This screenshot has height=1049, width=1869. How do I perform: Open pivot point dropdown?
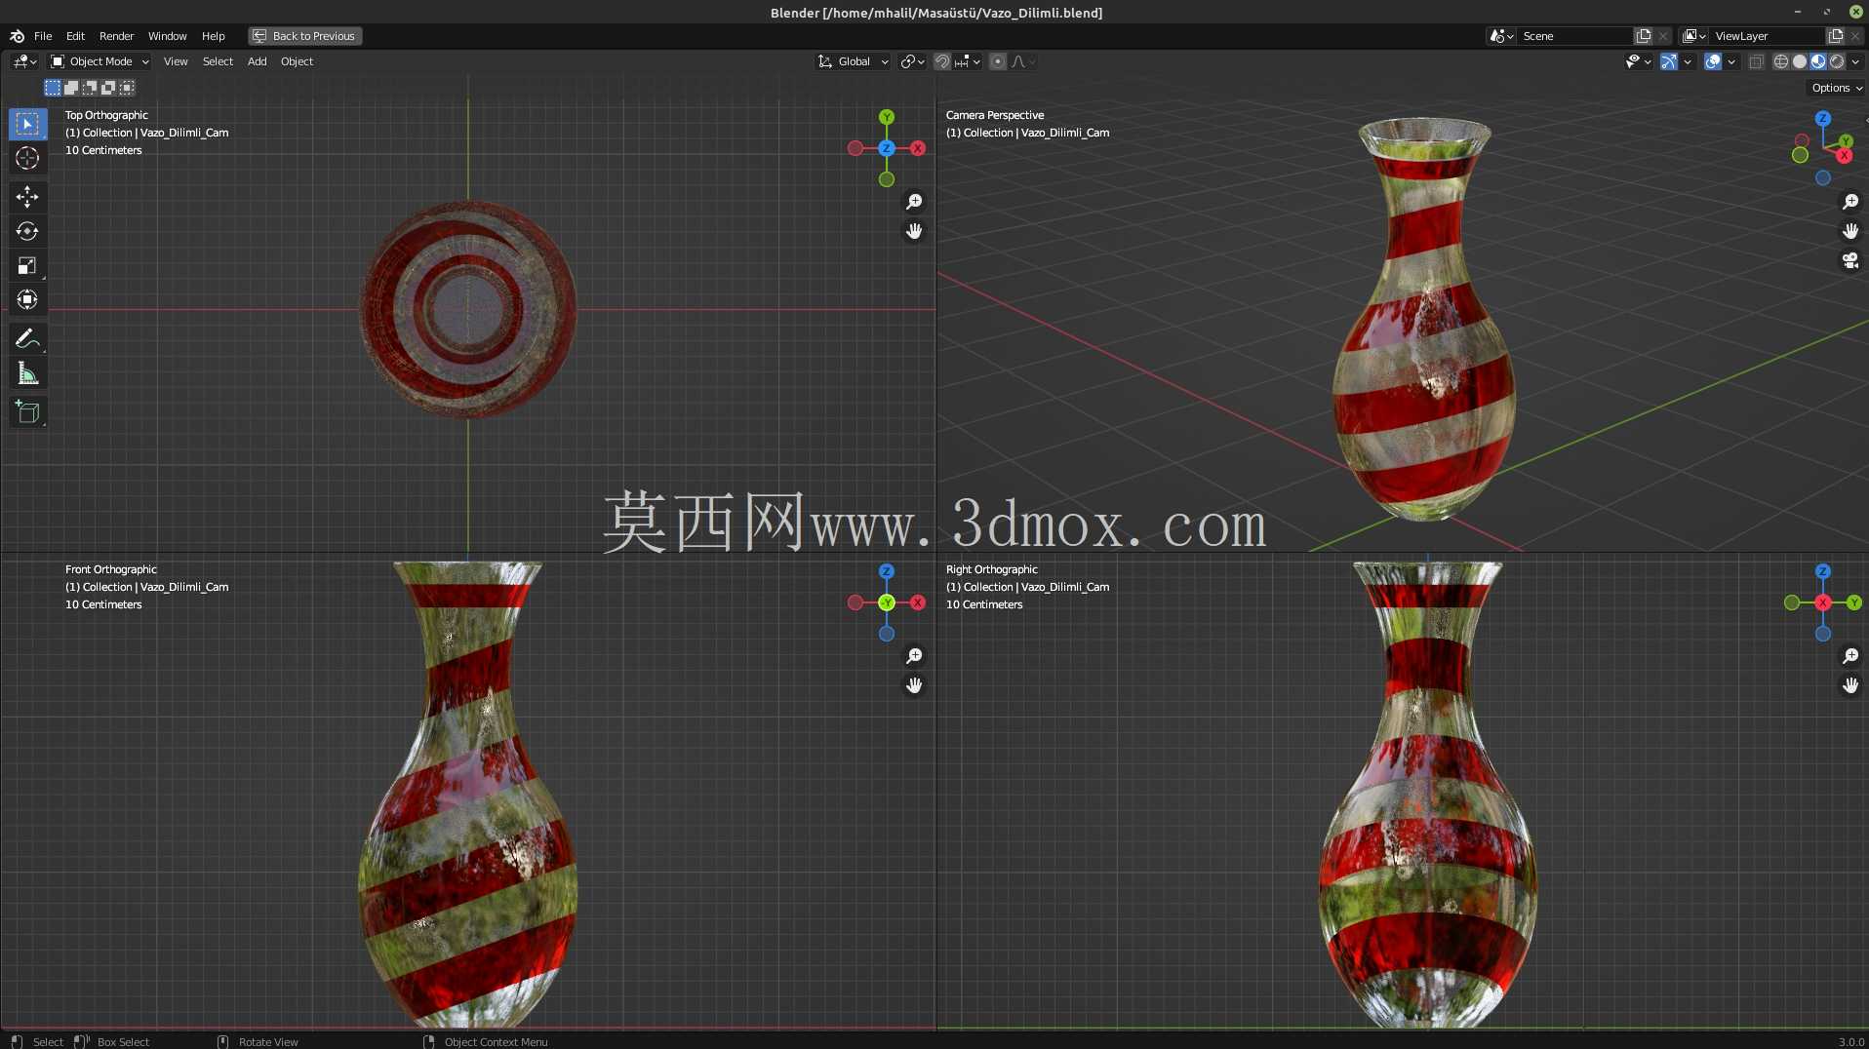point(913,61)
